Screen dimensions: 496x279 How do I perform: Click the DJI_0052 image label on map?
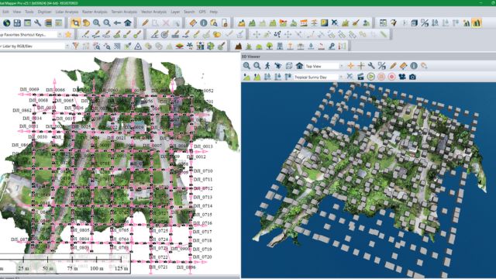click(x=204, y=91)
